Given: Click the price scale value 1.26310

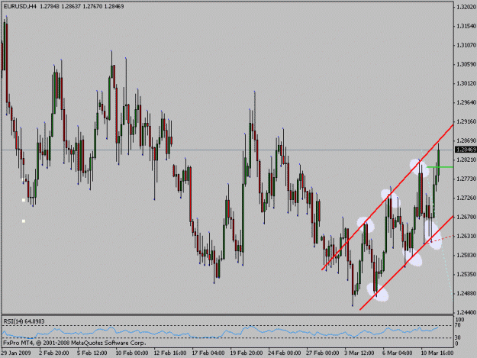Looking at the screenshot, I should point(466,236).
